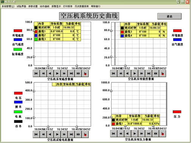Open the 历史数据报表 menu
The image size is (191, 143).
point(82,6)
